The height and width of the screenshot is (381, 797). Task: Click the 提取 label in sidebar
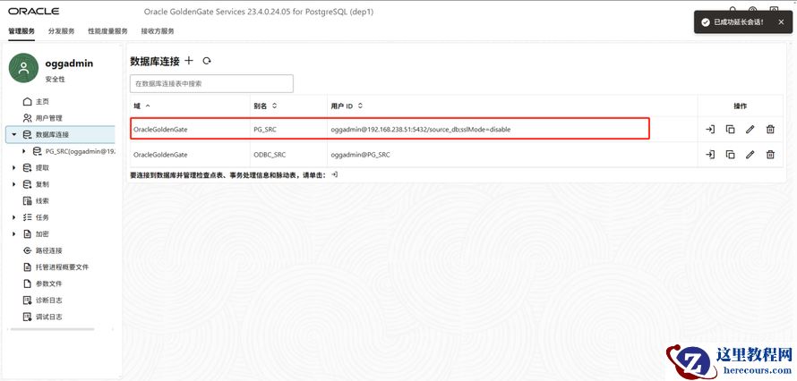coord(43,168)
